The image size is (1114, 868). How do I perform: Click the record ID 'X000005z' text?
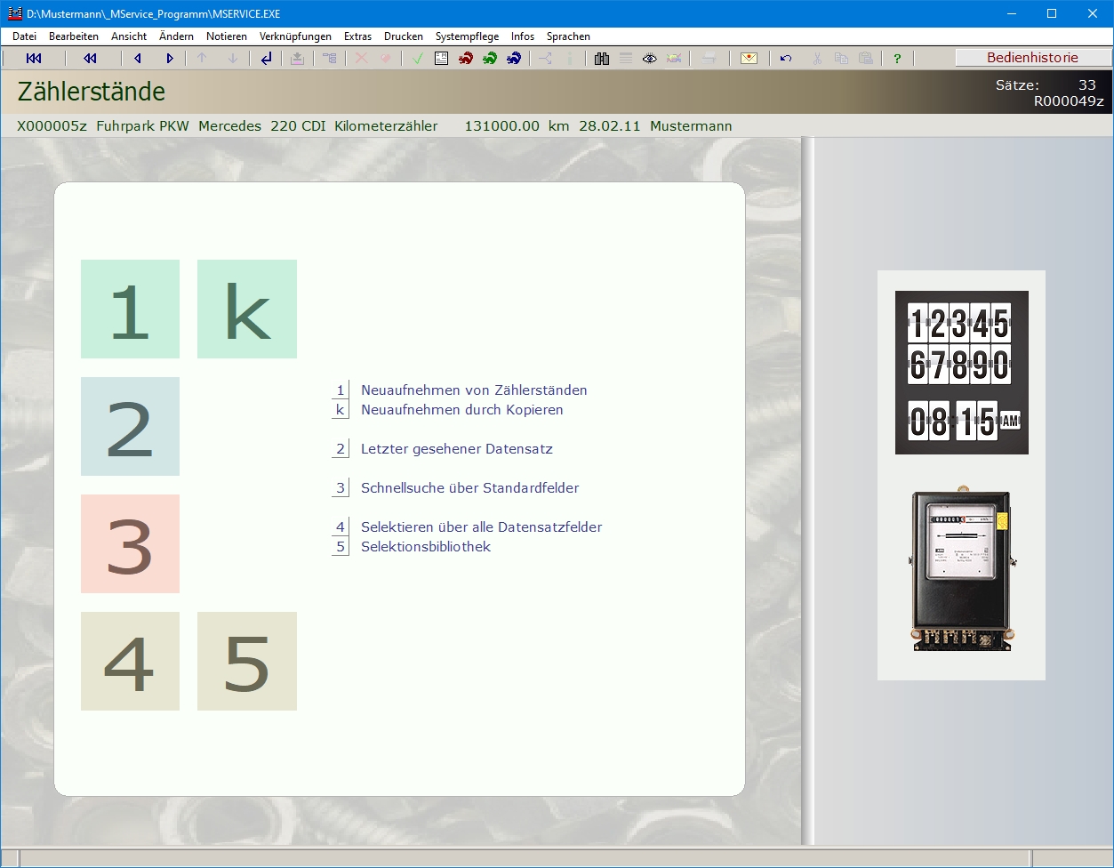(52, 126)
